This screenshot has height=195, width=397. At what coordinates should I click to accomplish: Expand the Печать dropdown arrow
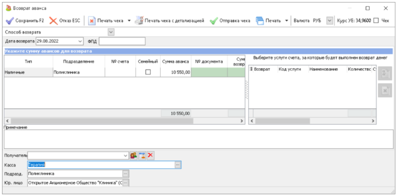click(286, 21)
